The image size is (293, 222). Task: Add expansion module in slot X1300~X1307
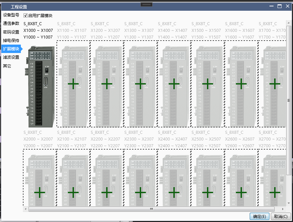click(x=140, y=84)
